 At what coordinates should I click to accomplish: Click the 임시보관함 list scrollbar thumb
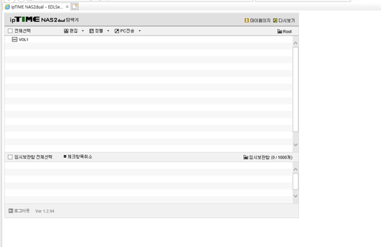(295, 181)
